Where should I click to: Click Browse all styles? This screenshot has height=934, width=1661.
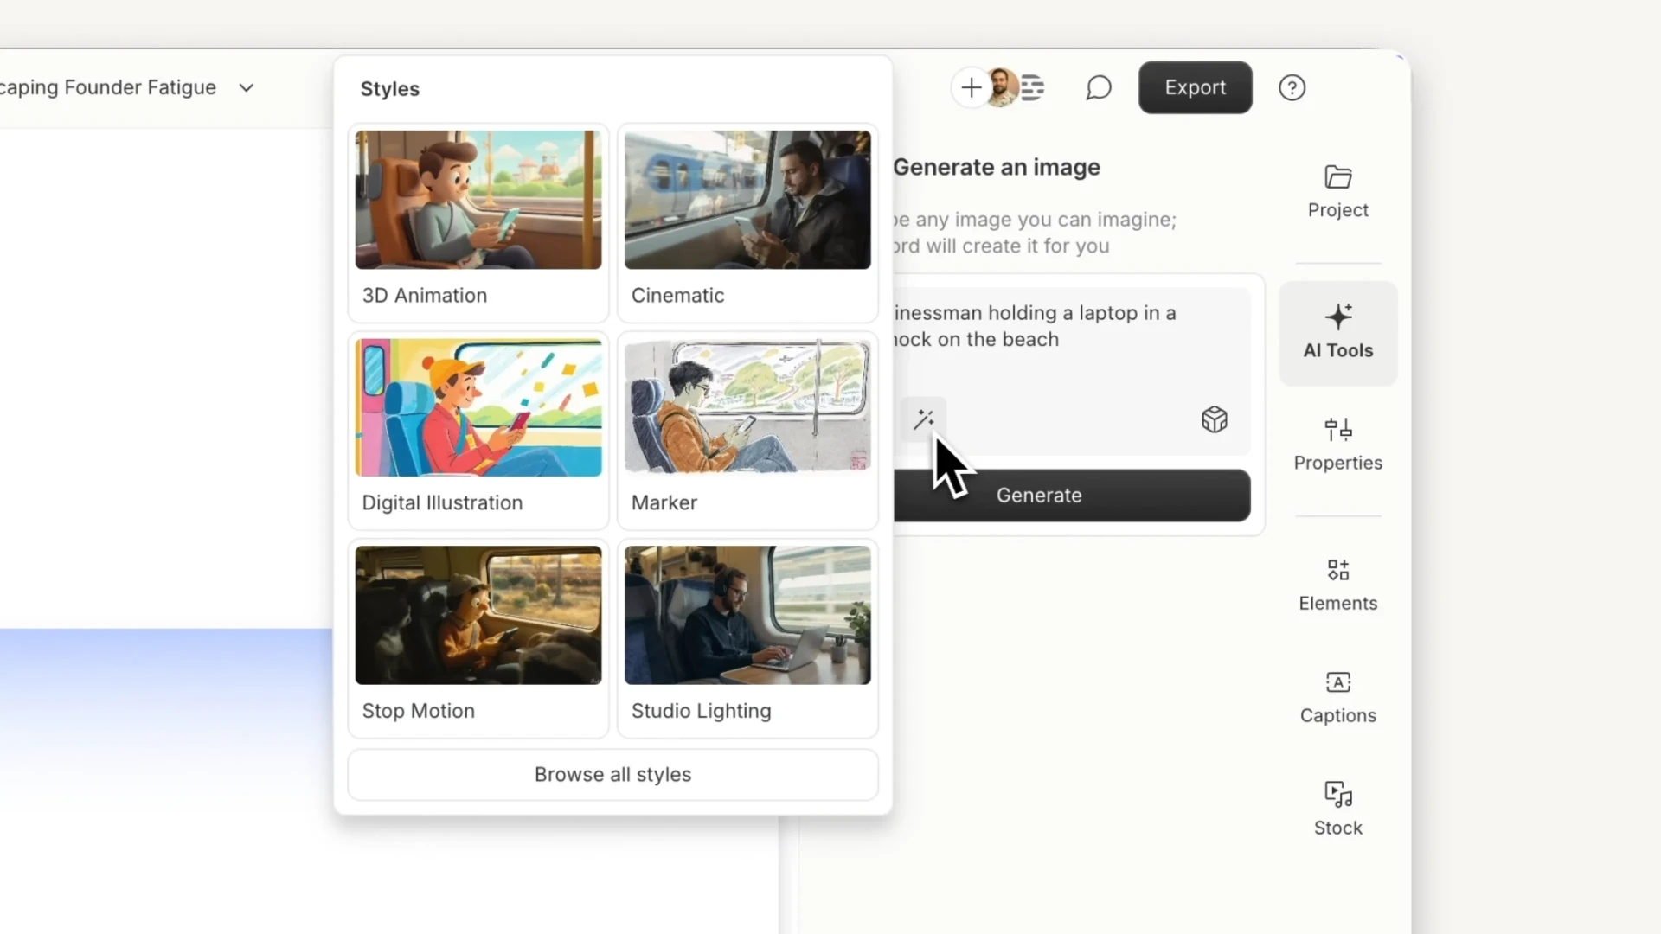612,774
